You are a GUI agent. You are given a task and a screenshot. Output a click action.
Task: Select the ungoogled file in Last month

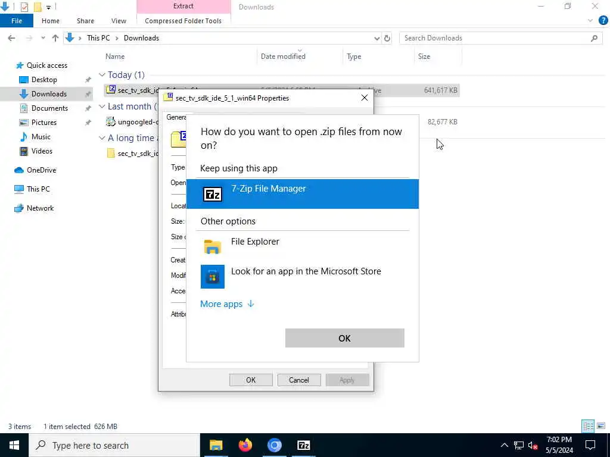(132, 121)
